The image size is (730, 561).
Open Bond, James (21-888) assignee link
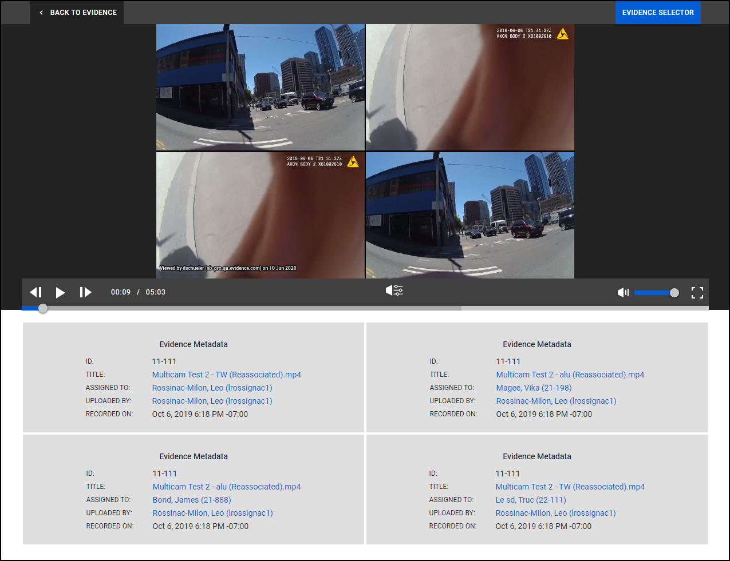(192, 500)
